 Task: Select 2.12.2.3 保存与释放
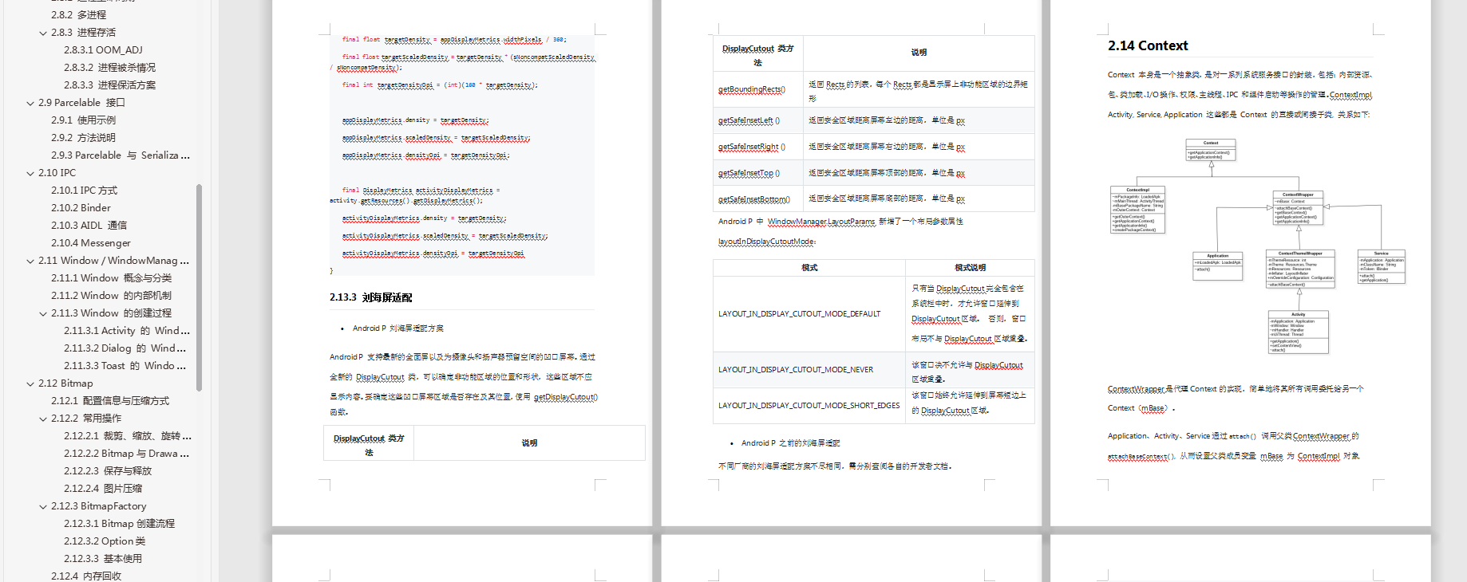coord(108,471)
